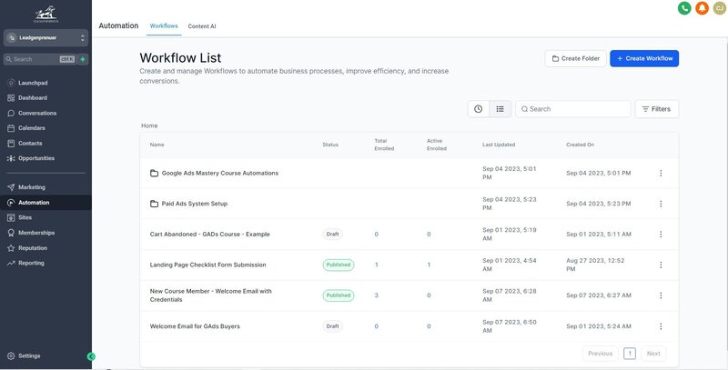Open options for Google Ads Mastery folder

coord(661,173)
